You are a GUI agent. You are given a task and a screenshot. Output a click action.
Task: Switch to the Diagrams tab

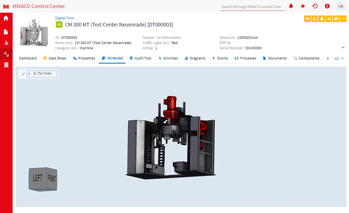point(195,58)
